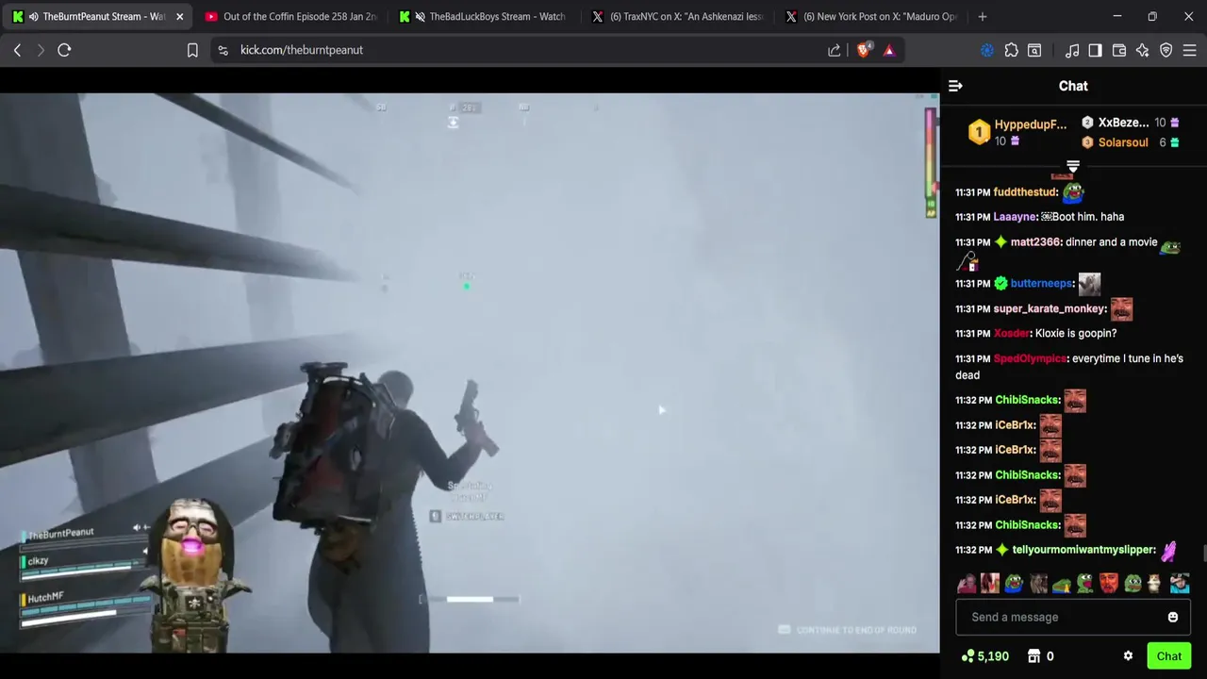Open Brave VPN shield icon

click(1166, 50)
